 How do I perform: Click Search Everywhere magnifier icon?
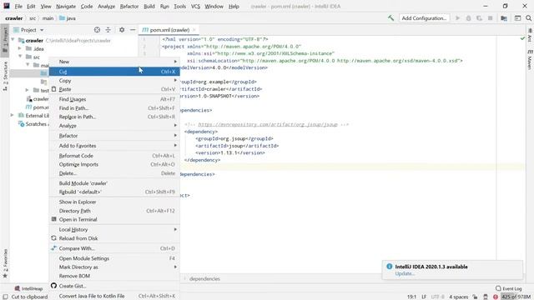(x=528, y=18)
